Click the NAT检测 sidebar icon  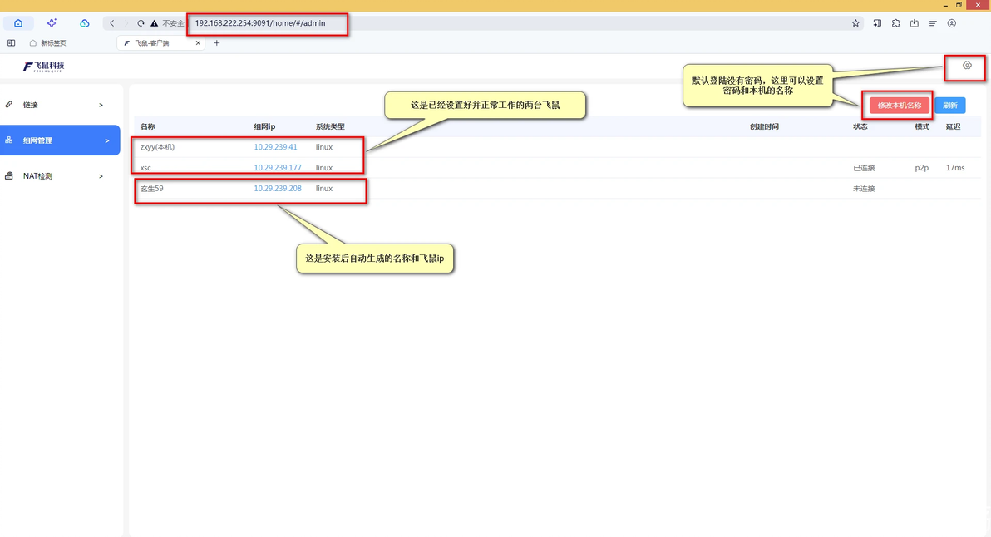click(x=9, y=175)
